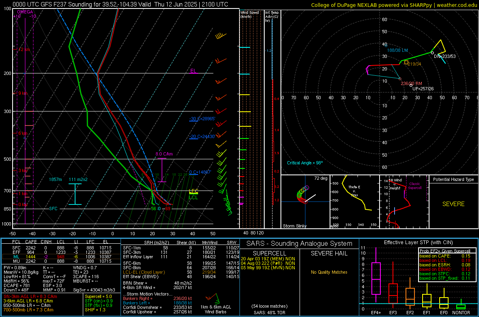The height and width of the screenshot is (317, 479).
Task: Click the SFC level label on skew-T
Action: (53, 208)
